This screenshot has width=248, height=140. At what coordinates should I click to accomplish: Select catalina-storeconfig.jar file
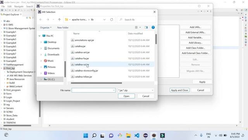(86, 70)
